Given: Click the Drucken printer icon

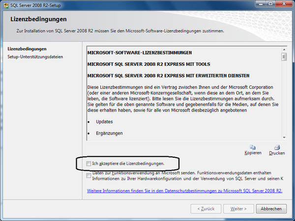Looking at the screenshot, I should click(x=277, y=147).
